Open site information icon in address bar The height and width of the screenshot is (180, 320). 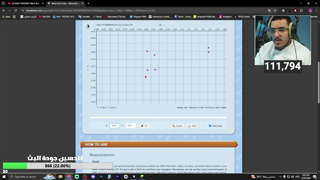[23, 10]
